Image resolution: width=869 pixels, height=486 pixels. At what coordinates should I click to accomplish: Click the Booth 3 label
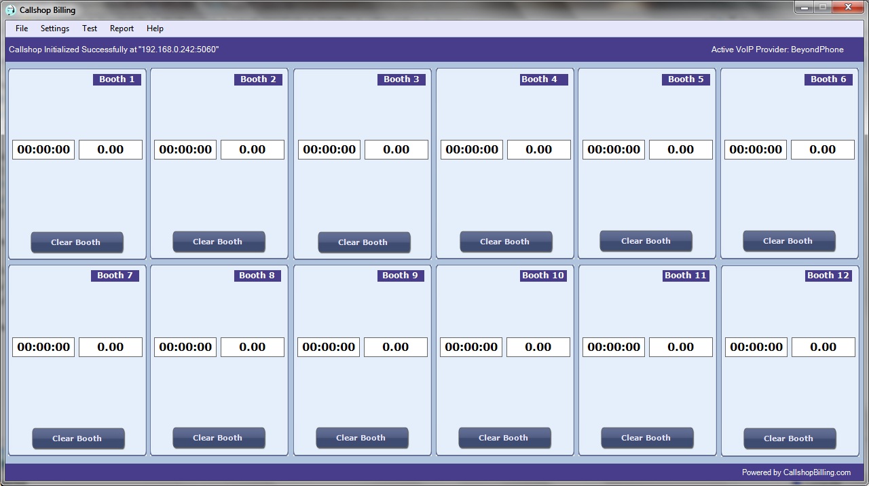(x=401, y=79)
